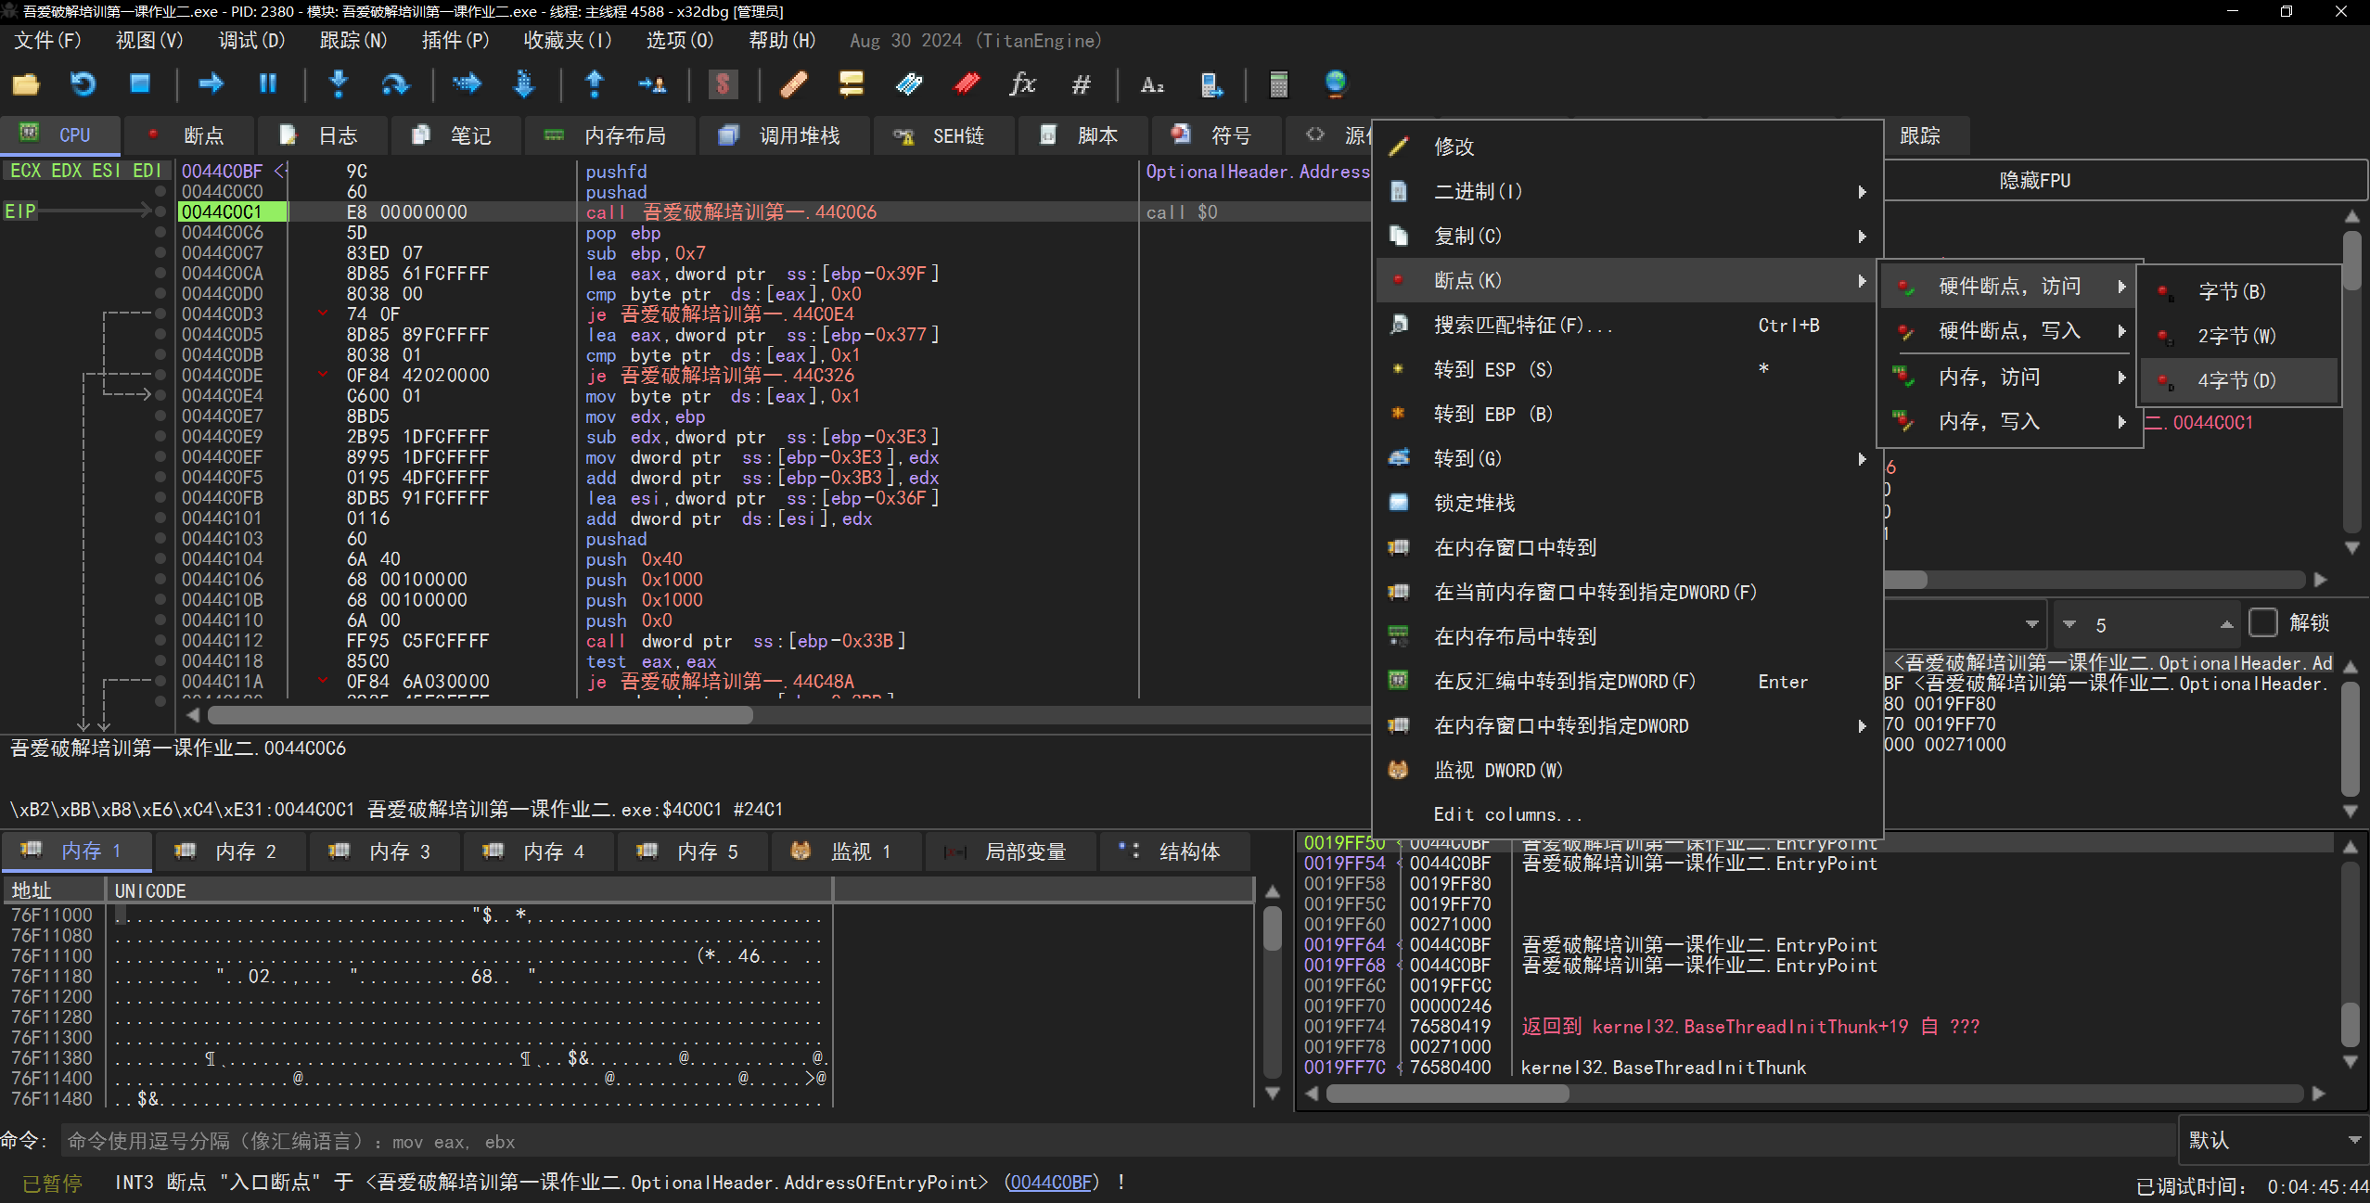Click Edit columns... menu entry

[1628, 814]
